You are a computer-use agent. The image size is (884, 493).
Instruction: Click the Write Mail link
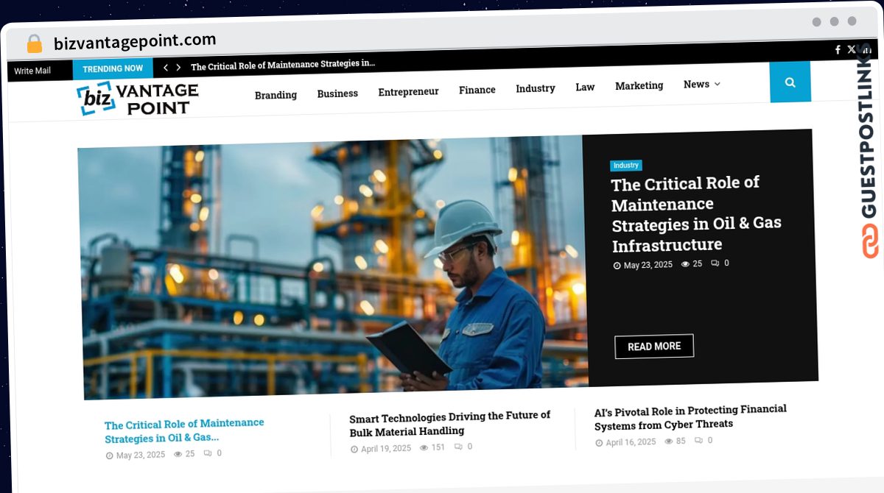pos(32,71)
